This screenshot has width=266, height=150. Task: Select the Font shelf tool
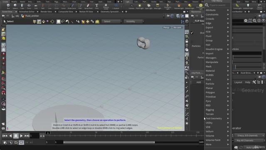pos(96,6)
